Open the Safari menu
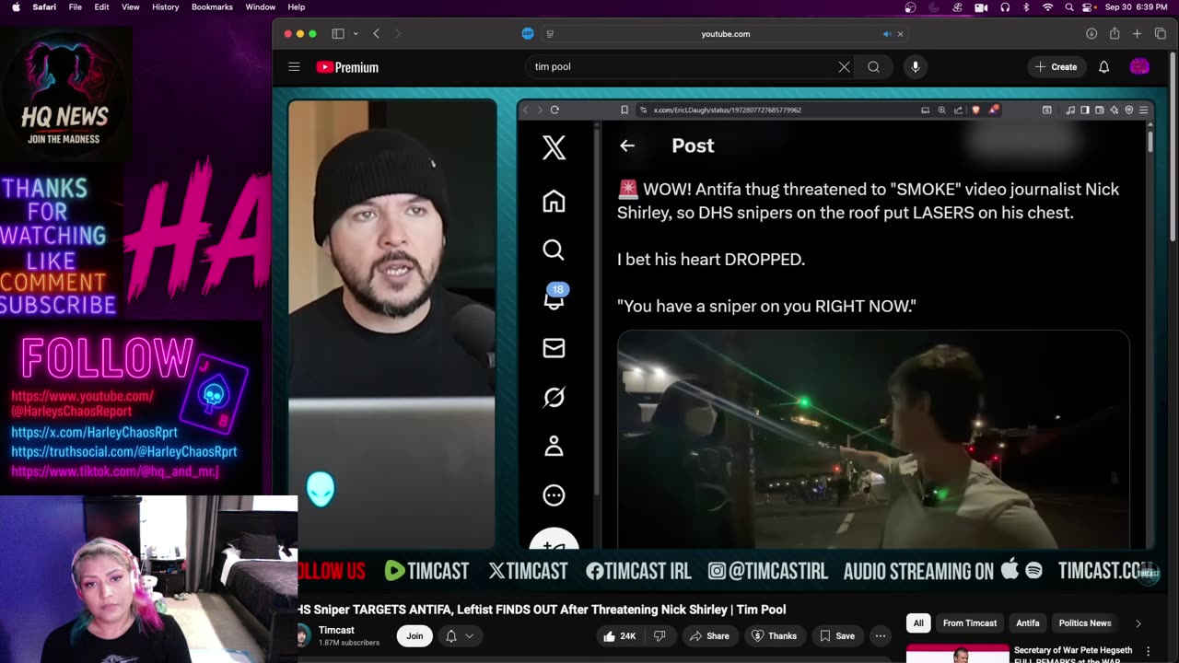1179x663 pixels. (x=44, y=7)
